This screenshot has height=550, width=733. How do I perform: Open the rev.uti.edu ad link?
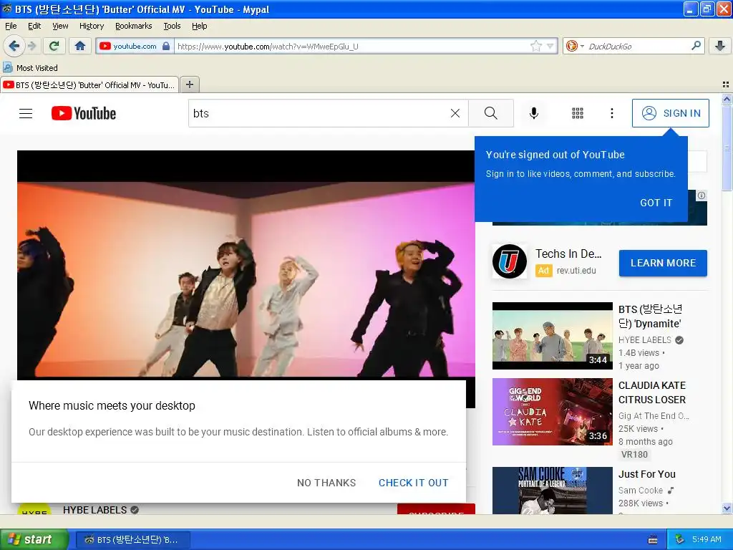tap(576, 270)
